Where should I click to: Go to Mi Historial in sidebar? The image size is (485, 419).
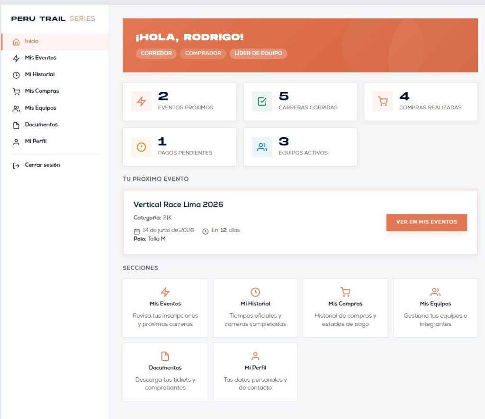click(55, 74)
